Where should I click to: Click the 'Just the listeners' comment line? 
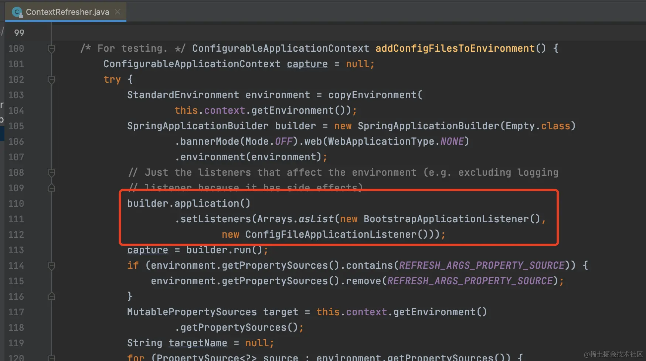343,172
